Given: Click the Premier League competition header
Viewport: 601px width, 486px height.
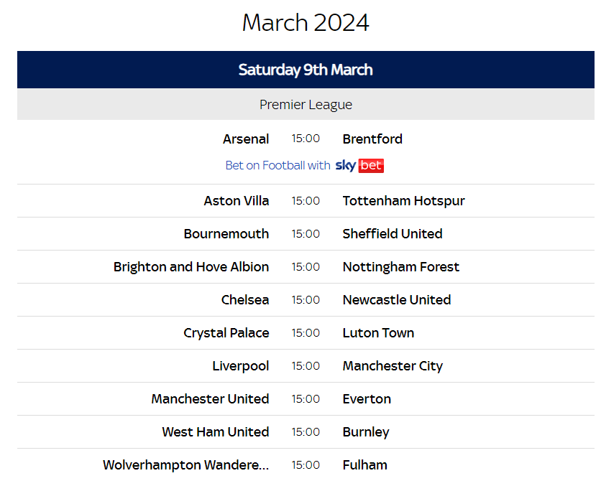Looking at the screenshot, I should tap(306, 105).
